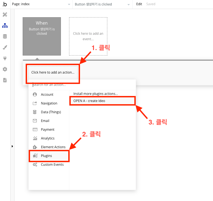Viewport: 213px width, 201px height.
Task: Click Install more plugins actions link
Action: tap(96, 94)
